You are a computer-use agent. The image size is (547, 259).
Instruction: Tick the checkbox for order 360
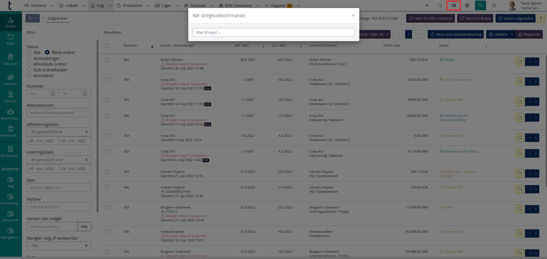107,80
